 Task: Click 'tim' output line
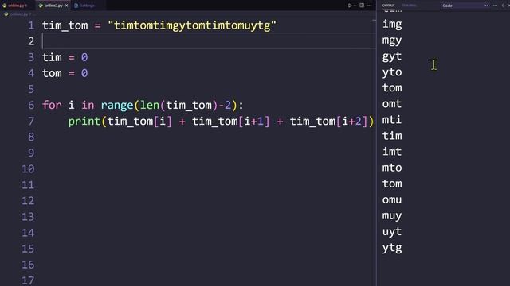tap(392, 136)
